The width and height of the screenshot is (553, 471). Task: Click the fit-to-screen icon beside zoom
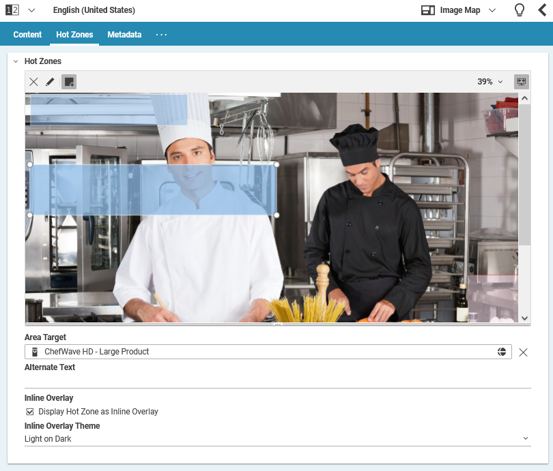(521, 81)
